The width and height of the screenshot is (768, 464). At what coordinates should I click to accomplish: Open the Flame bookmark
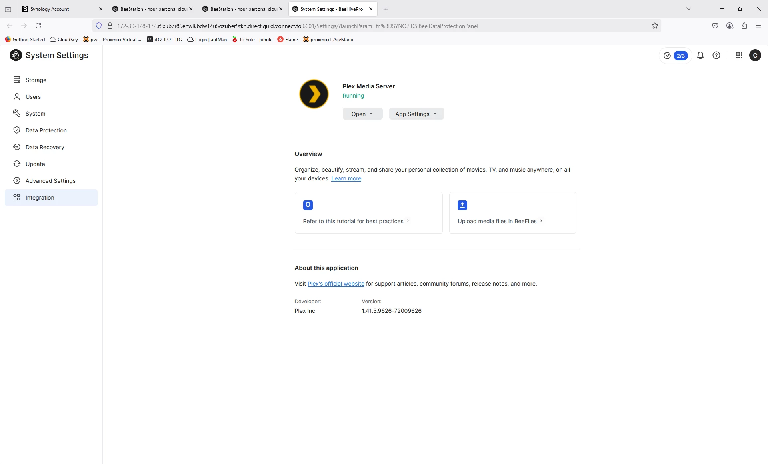pos(288,40)
